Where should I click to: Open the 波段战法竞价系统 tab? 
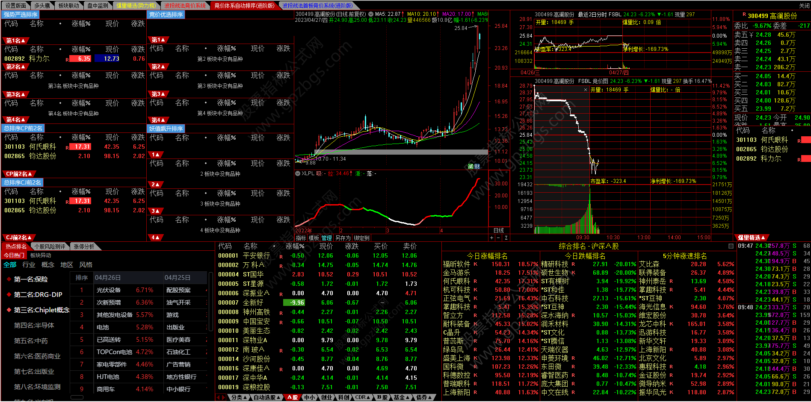coord(185,6)
